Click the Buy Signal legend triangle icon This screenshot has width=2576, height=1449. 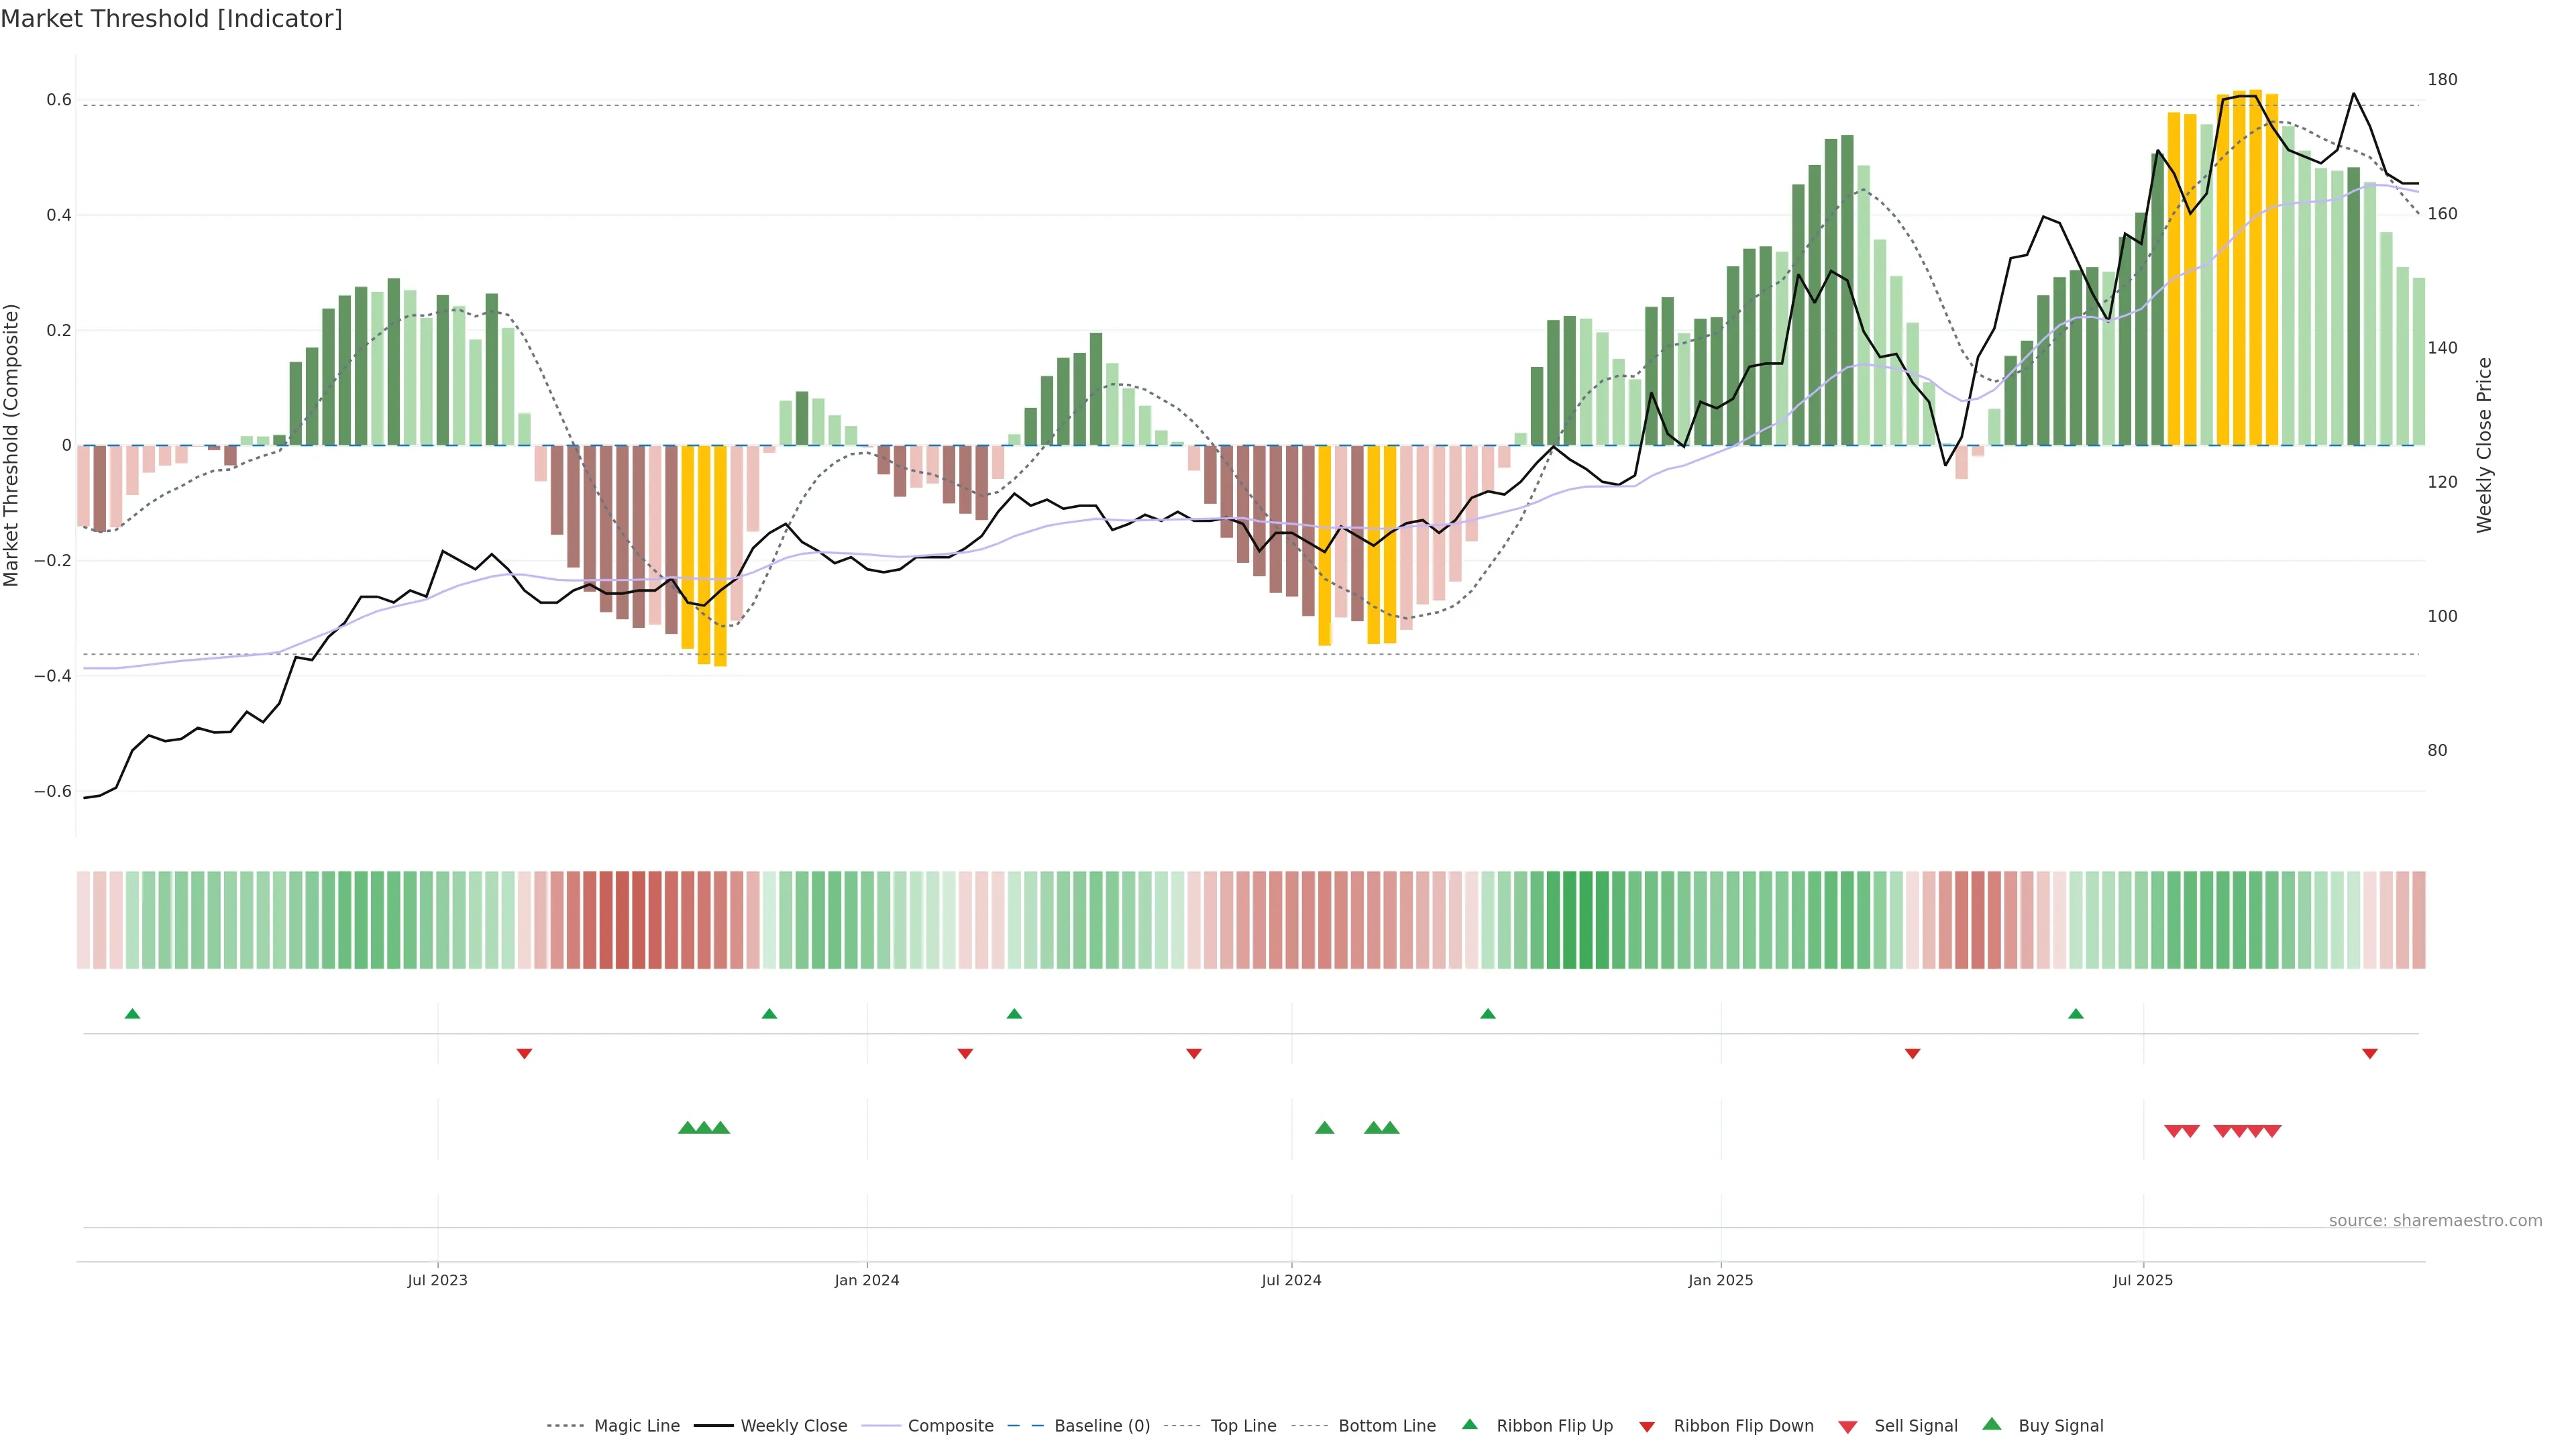[x=1992, y=1424]
